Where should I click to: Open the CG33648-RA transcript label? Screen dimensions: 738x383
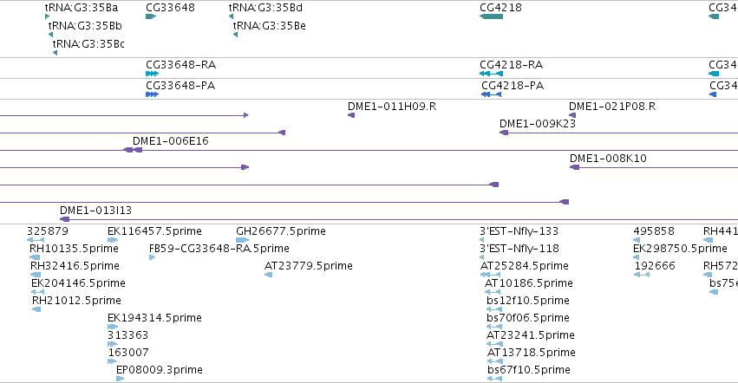180,64
